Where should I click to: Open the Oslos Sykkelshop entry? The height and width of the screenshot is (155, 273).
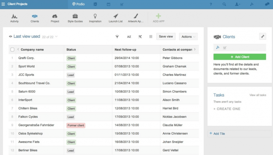[30, 133]
